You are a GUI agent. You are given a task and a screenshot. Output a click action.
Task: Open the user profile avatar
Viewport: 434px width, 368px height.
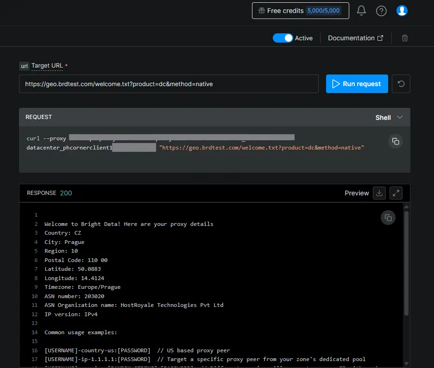pyautogui.click(x=402, y=11)
